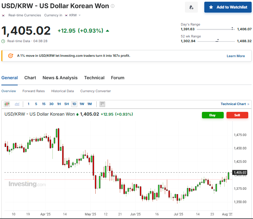Set chart interval to 1M
253x219 pixels.
[x=90, y=104]
